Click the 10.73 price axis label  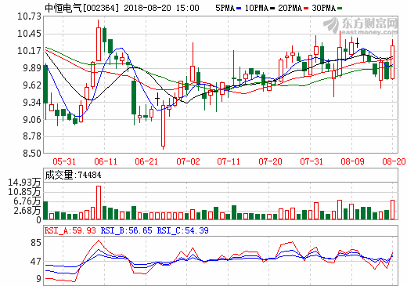point(29,16)
